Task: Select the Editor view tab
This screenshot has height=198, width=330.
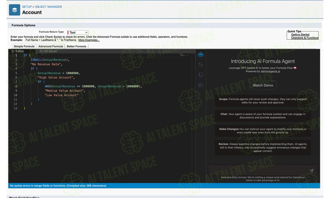Action: coord(18,51)
